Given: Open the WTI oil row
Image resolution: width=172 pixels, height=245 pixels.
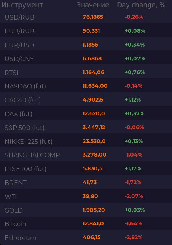Looking at the screenshot, I should tap(86, 196).
